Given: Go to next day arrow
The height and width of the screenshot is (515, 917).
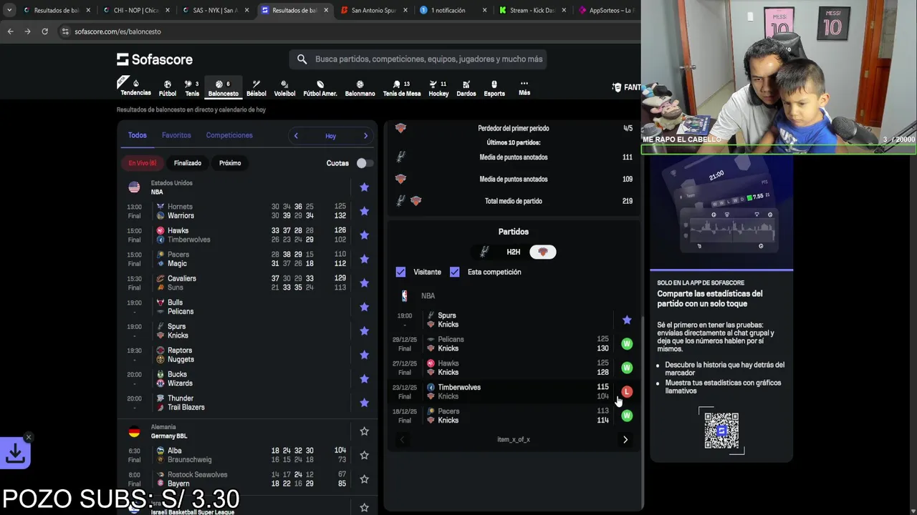Looking at the screenshot, I should pos(365,136).
